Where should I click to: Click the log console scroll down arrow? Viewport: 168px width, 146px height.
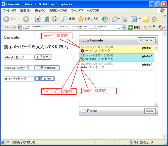(156, 104)
